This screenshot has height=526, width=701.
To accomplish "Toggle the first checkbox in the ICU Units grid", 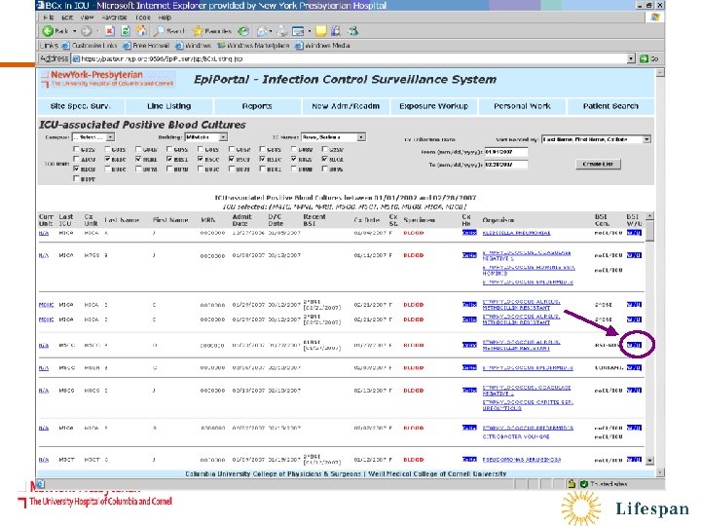I will coord(77,151).
